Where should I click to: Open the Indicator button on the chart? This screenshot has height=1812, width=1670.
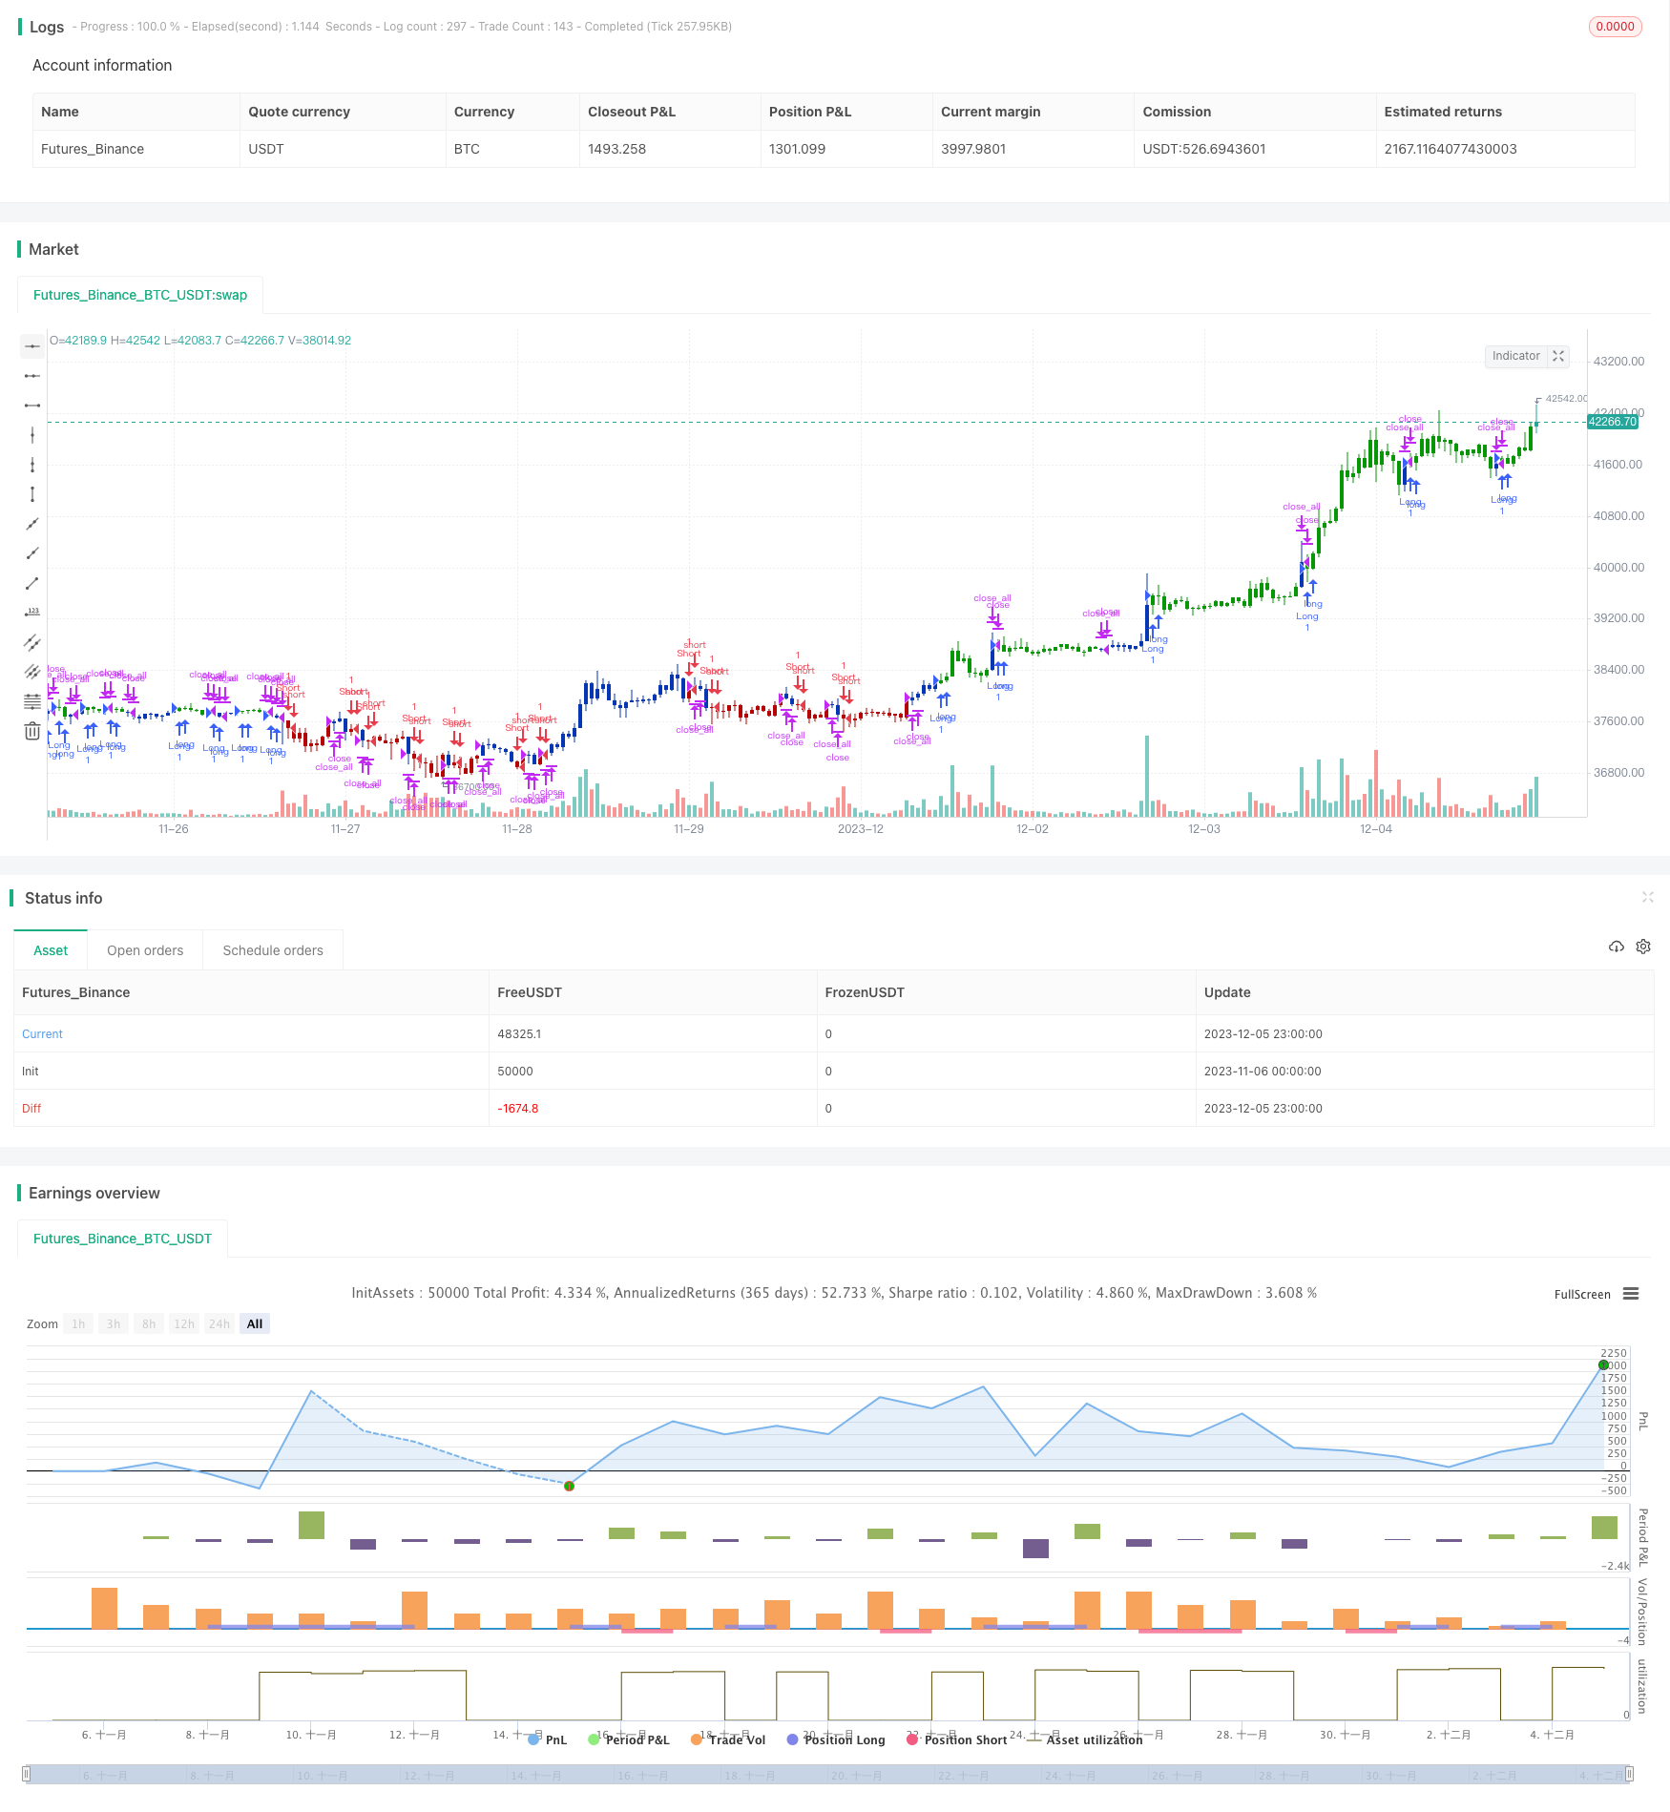pos(1516,356)
